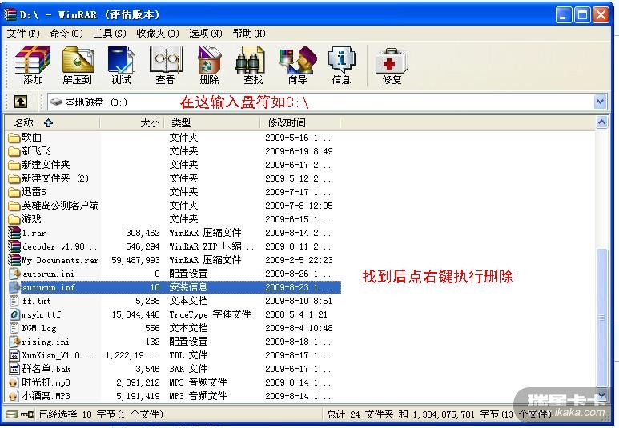Viewport: 619px width, 428px height.
Task: Click the 时光机.mp3 audio file icon
Action: 14,382
